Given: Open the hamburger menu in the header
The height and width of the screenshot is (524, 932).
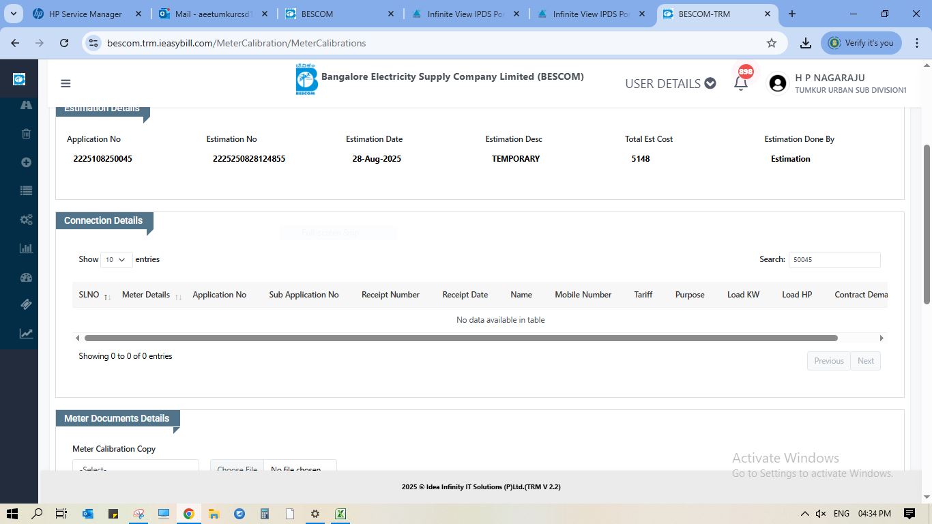Looking at the screenshot, I should coord(65,83).
